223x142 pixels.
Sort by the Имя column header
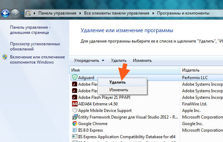(125, 70)
